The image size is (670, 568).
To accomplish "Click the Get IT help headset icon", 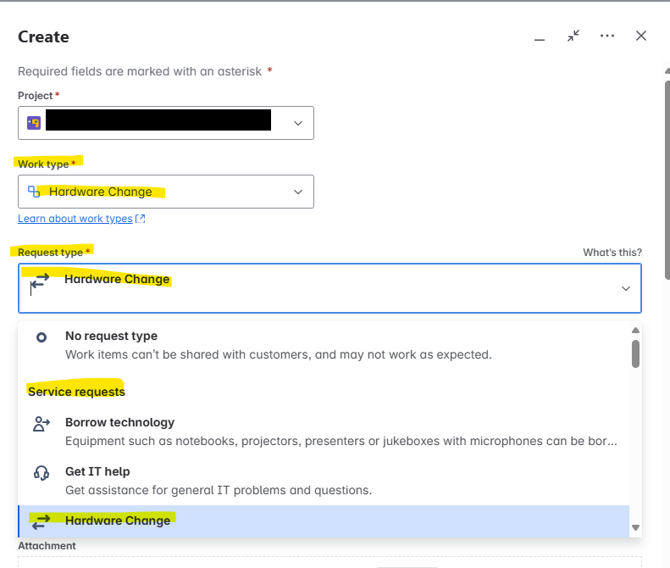I will pos(42,473).
